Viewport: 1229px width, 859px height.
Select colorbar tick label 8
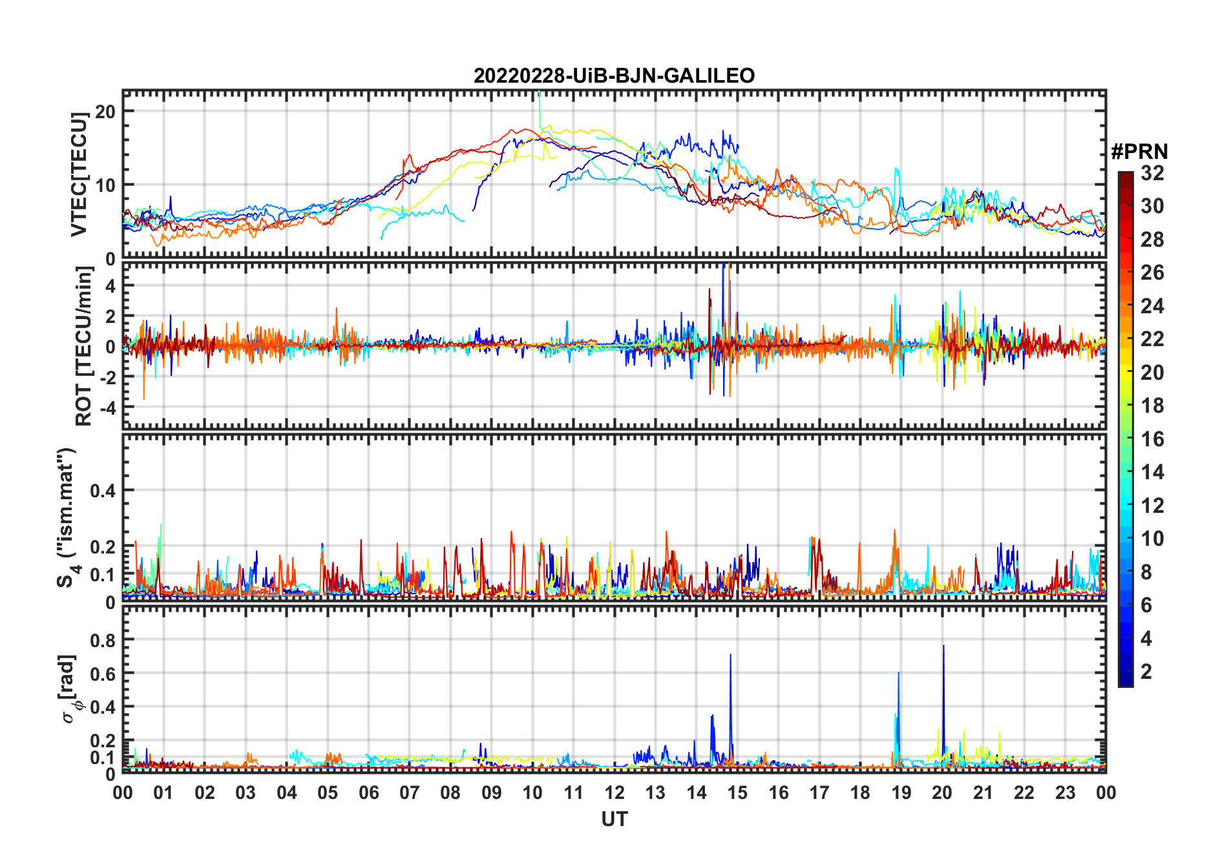pyautogui.click(x=1147, y=572)
